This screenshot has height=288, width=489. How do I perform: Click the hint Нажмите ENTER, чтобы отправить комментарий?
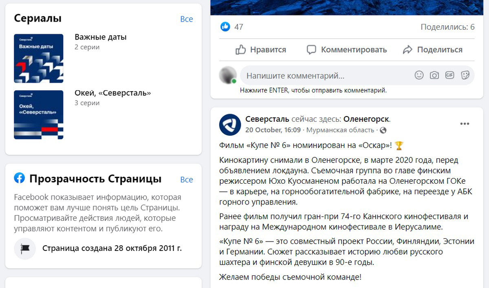click(x=313, y=90)
